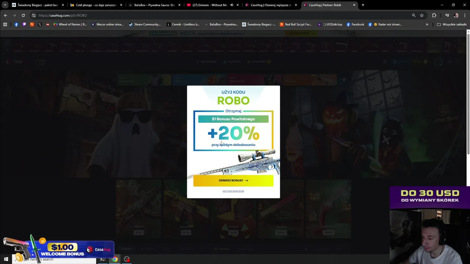Viewport: 470px width, 264px height.
Task: Claim bonuses with ODBIERZ BONUSY button
Action: [233, 180]
